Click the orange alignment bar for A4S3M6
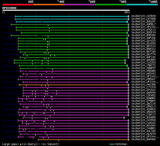The image size is (160, 146). [x=74, y=85]
